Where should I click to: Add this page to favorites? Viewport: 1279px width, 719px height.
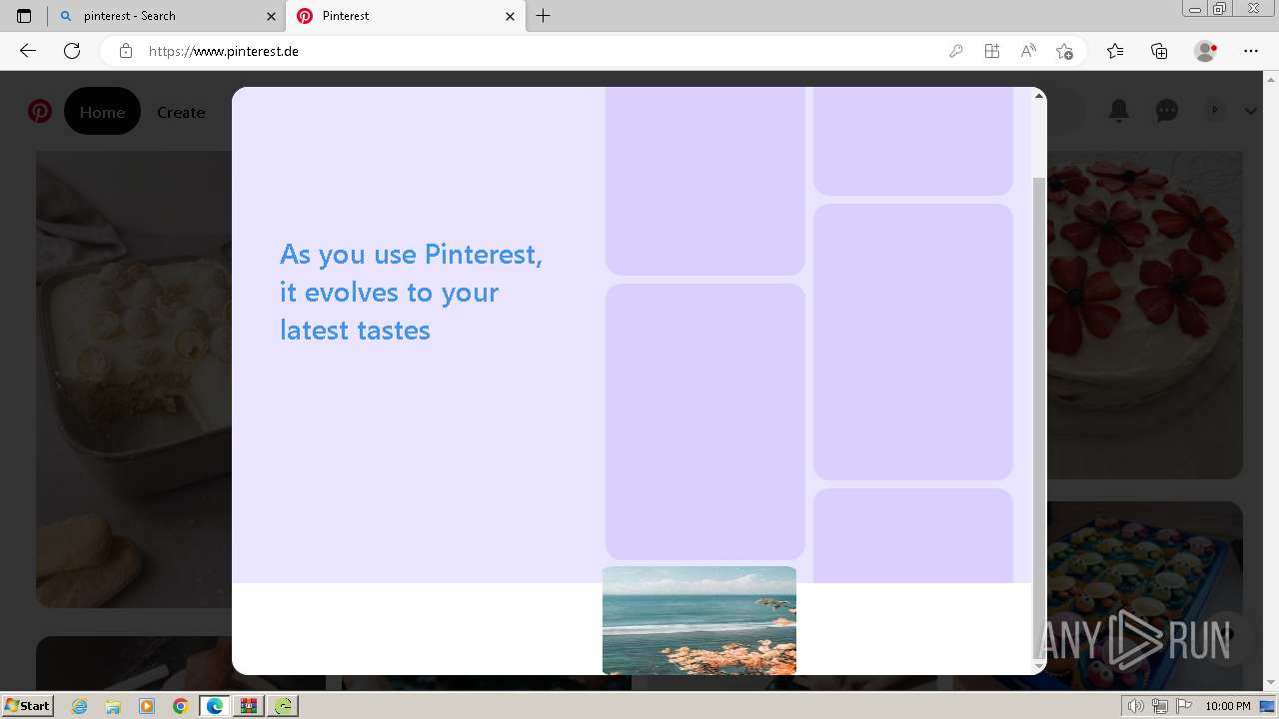tap(1064, 51)
